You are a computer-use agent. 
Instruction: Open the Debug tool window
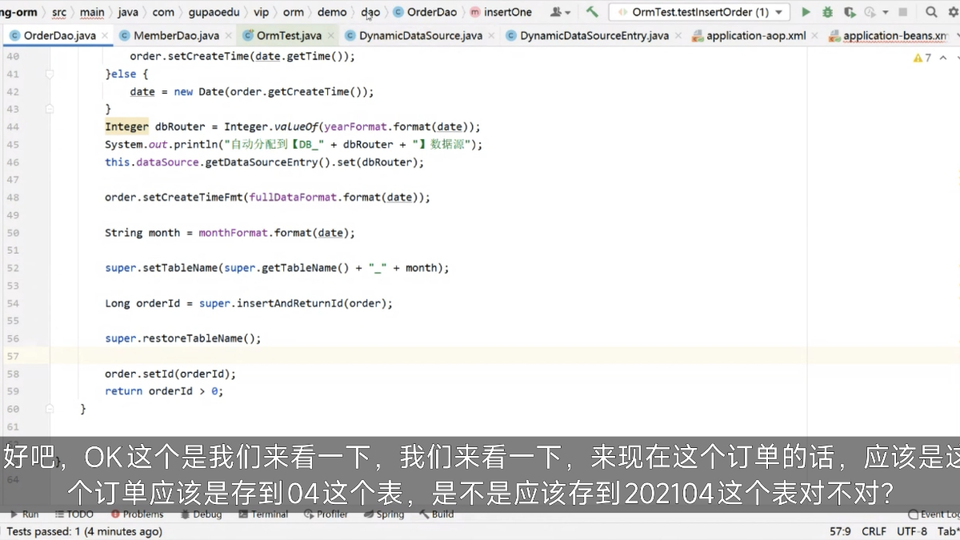click(x=201, y=514)
